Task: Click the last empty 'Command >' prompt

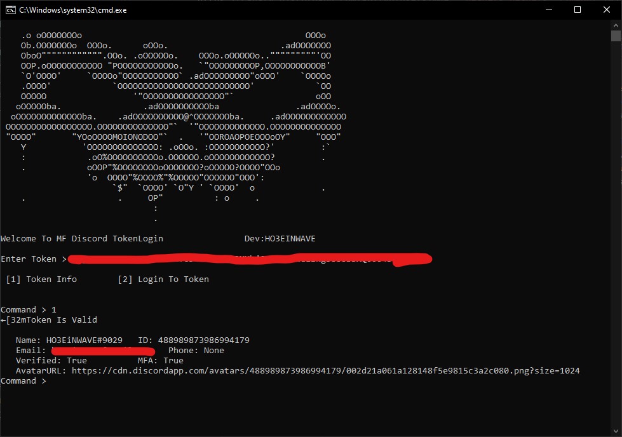Action: tap(24, 381)
